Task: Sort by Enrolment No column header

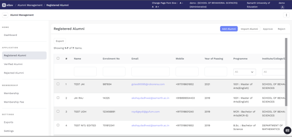Action: 111,59
